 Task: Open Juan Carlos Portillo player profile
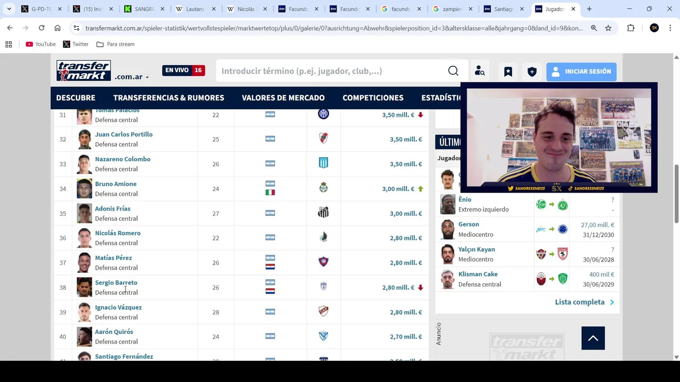(124, 134)
